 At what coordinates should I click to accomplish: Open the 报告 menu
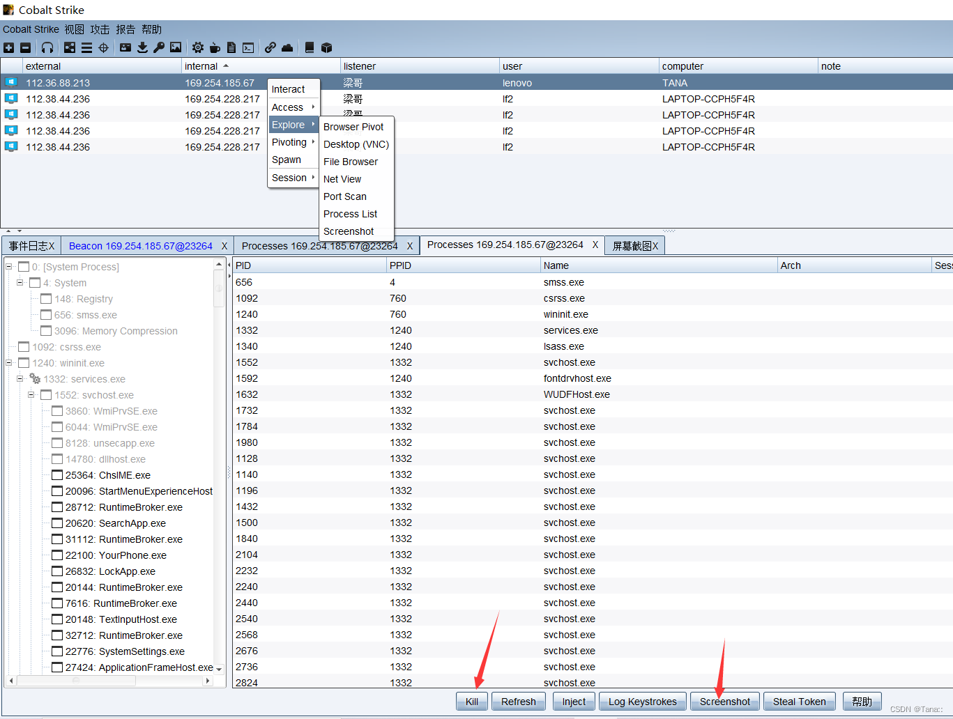pyautogui.click(x=125, y=29)
